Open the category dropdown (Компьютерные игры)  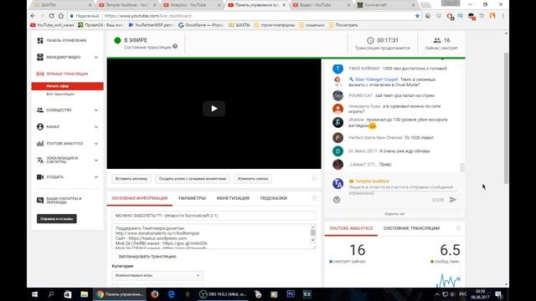157,275
